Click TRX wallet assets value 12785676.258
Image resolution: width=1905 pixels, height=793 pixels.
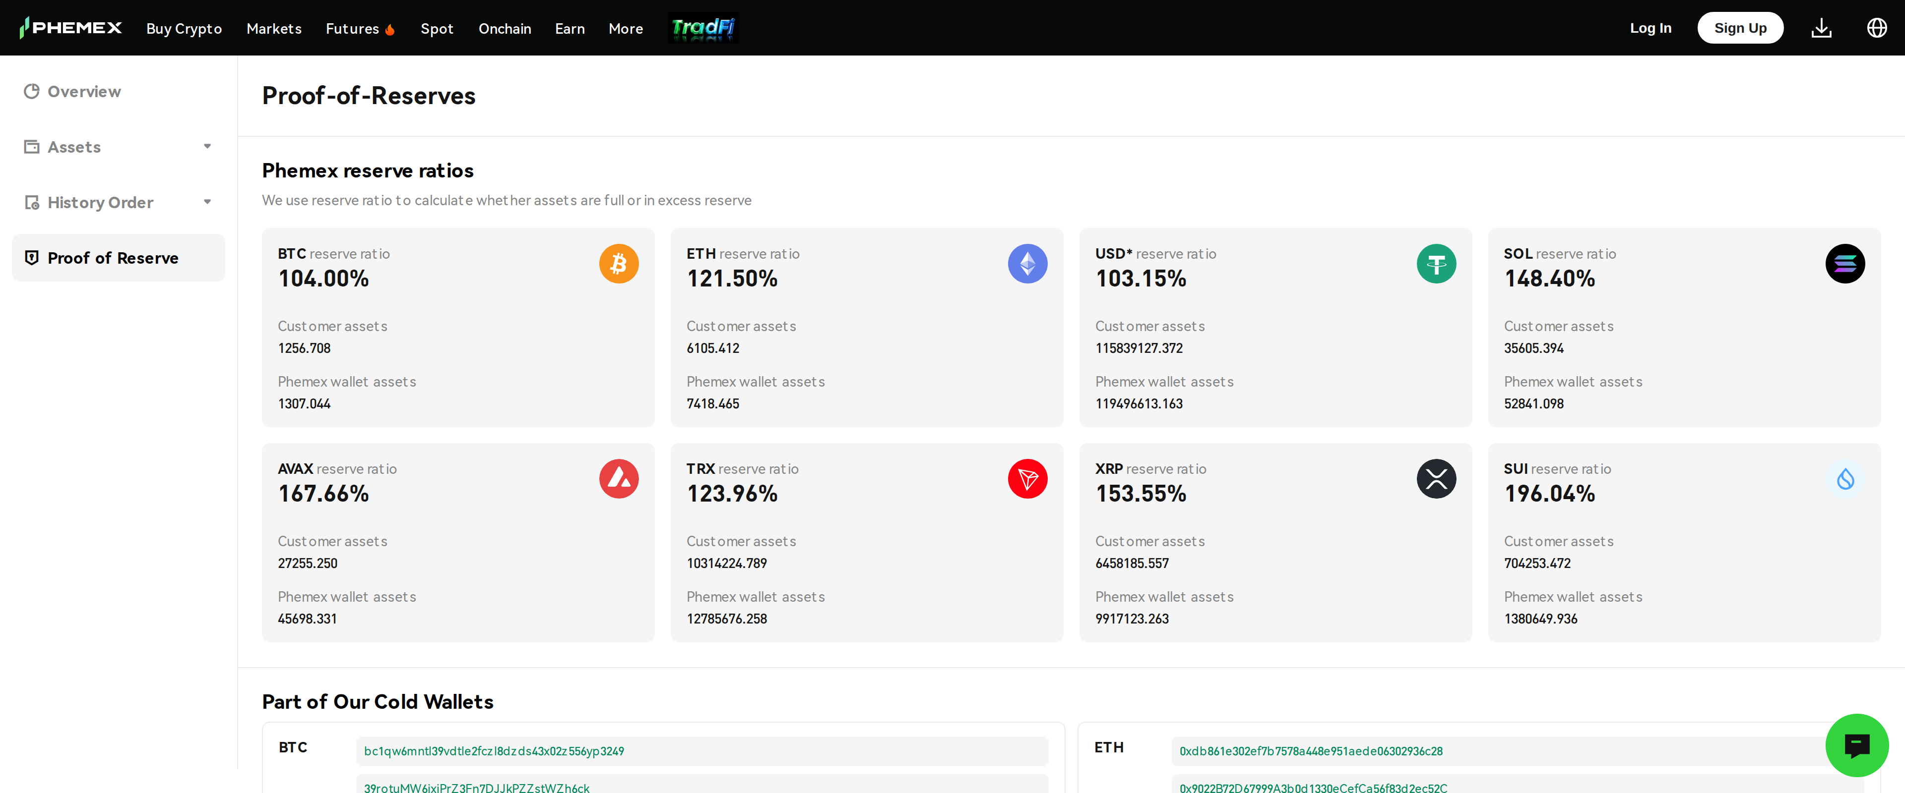(x=727, y=619)
